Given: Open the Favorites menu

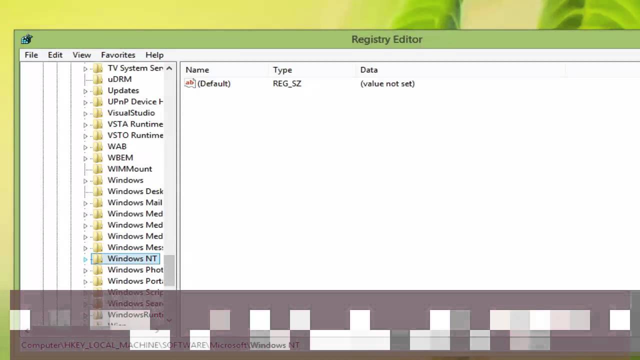Looking at the screenshot, I should click(118, 55).
